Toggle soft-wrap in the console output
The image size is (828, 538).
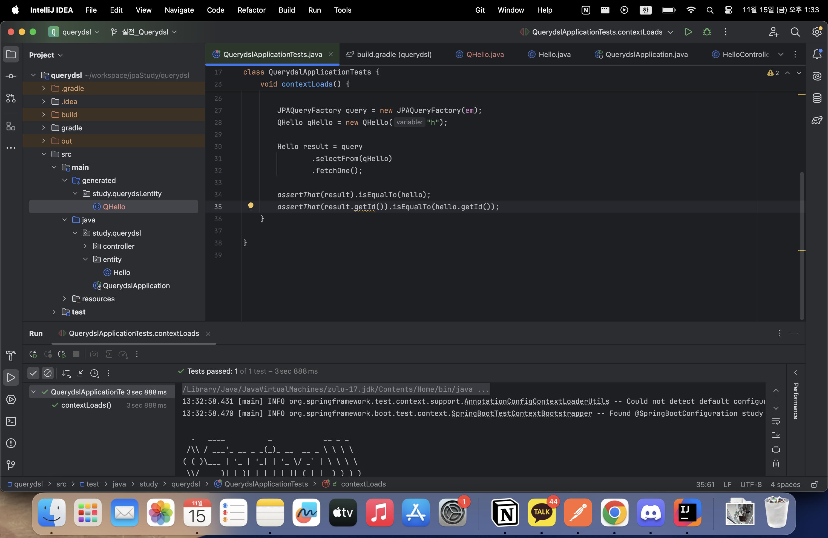point(776,421)
